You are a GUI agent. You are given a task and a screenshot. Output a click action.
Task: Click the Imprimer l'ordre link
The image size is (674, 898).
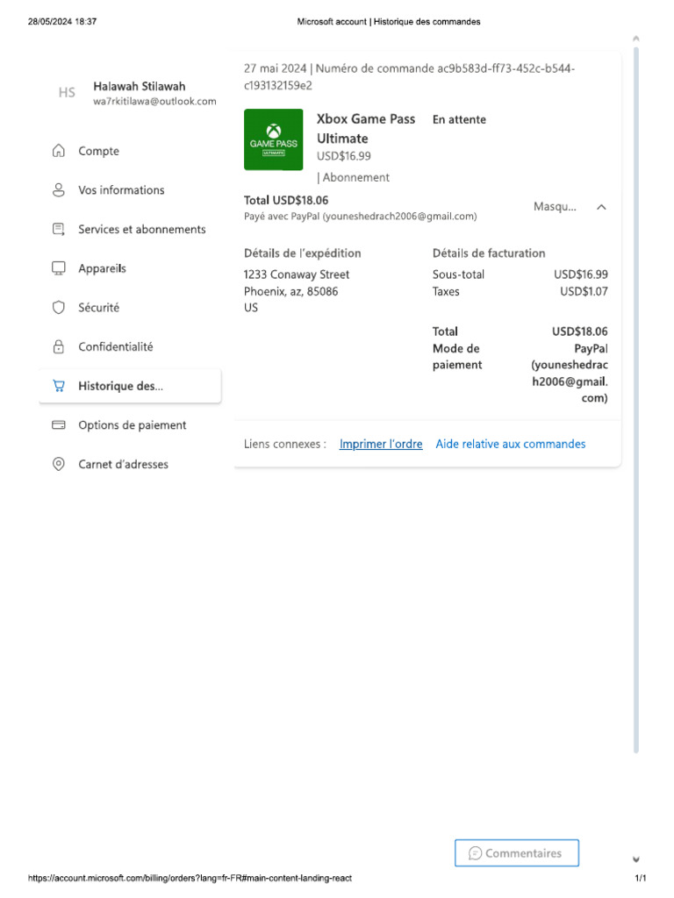[x=381, y=444]
